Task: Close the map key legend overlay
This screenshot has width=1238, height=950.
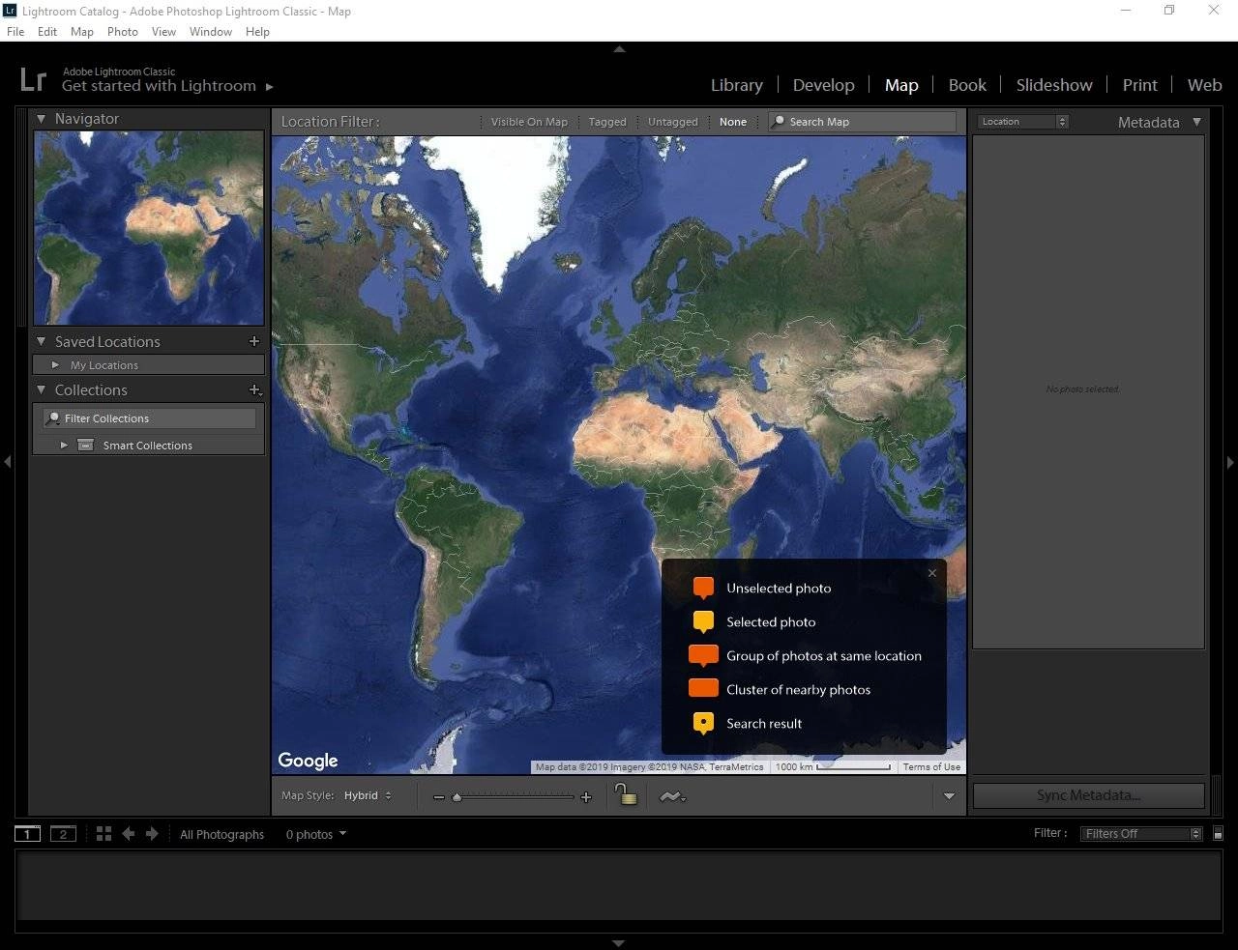Action: point(932,573)
